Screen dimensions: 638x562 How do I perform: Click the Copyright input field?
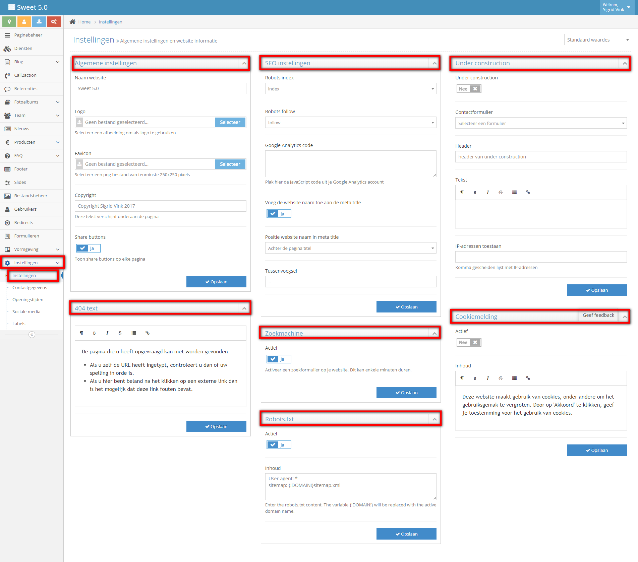coord(161,206)
